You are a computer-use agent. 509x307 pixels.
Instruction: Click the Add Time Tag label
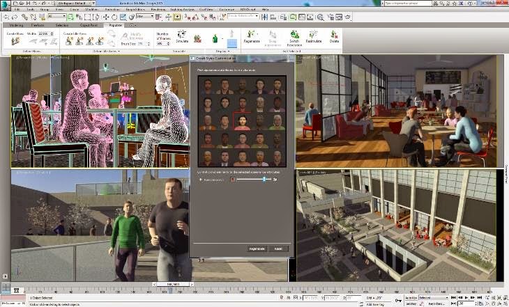point(374,304)
